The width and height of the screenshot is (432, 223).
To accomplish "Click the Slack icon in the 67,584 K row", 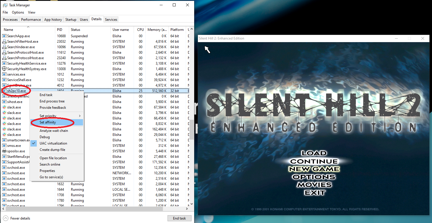I will pos(4,107).
